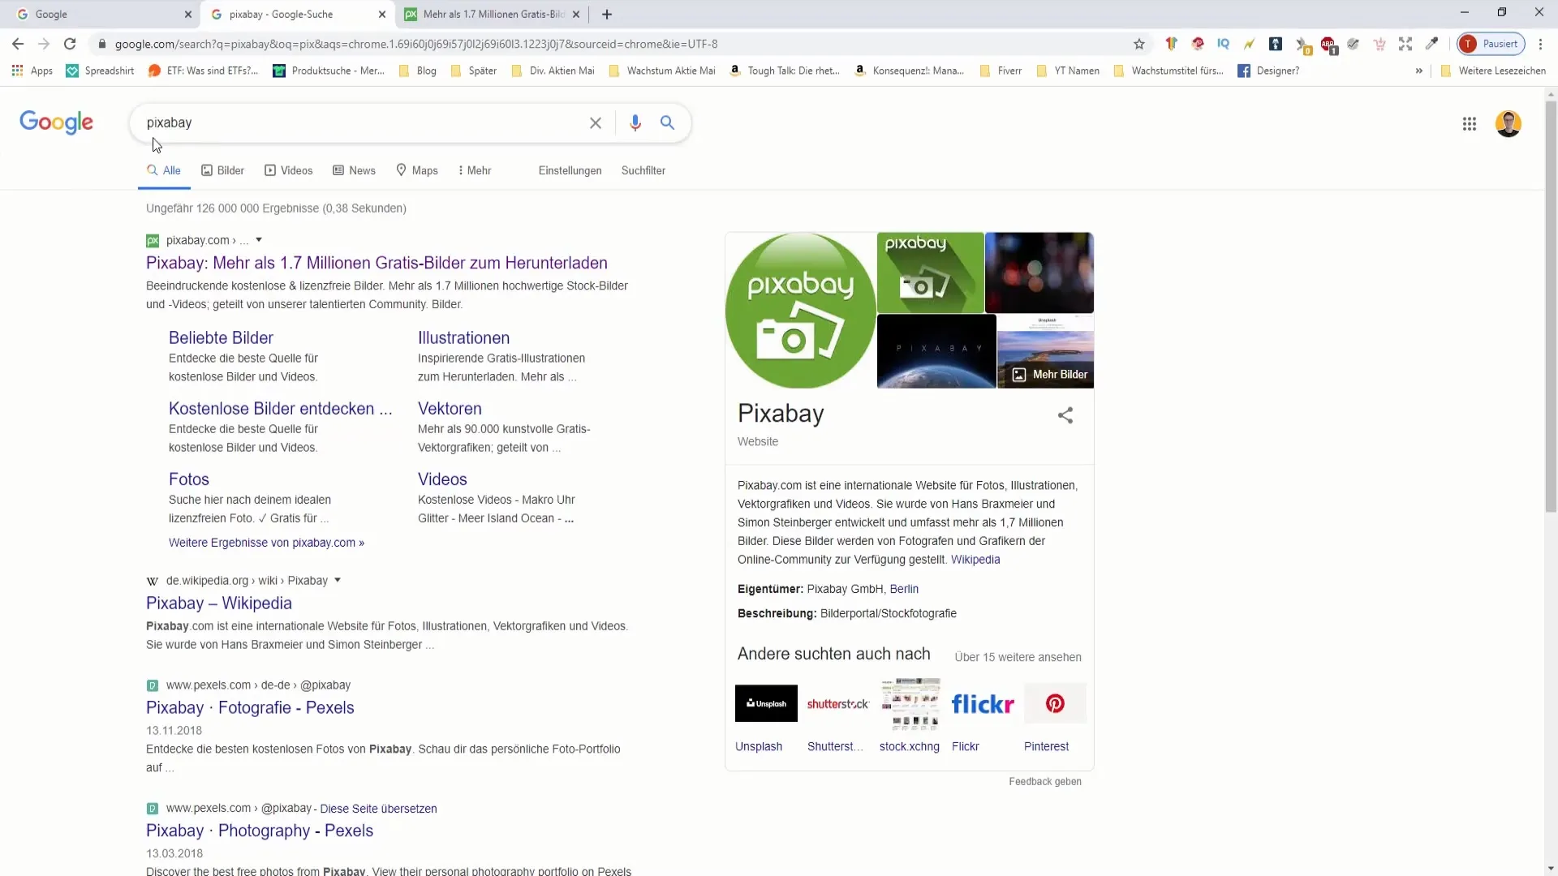Click the Pixabay share icon in knowledge panel
Viewport: 1558px width, 876px height.
point(1065,415)
